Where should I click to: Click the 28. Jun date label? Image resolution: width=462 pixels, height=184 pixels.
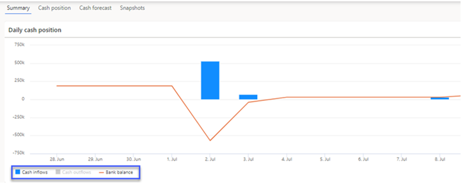[x=57, y=160]
